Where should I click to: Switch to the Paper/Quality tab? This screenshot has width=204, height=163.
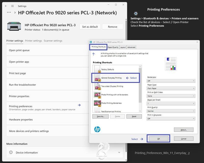(x=113, y=47)
